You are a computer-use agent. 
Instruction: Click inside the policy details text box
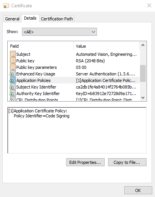[x=77, y=130]
